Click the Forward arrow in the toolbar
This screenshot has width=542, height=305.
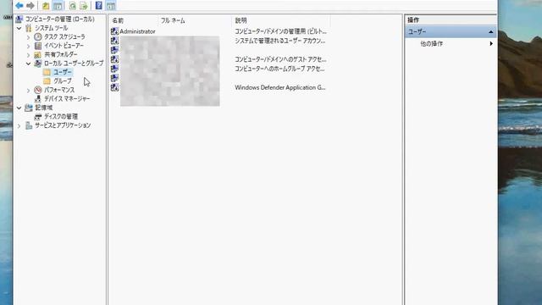click(30, 6)
